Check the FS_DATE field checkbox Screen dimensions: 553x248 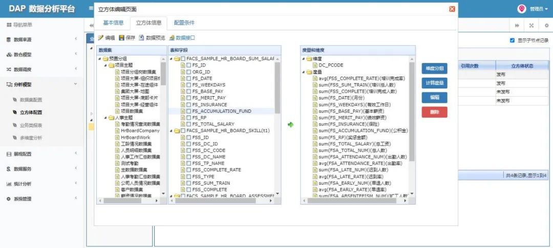coord(188,78)
